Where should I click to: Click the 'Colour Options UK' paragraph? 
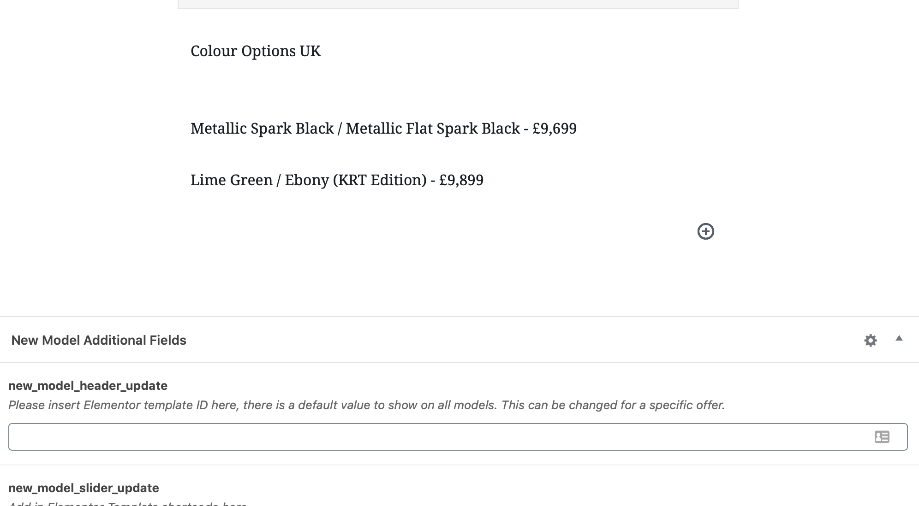point(255,51)
